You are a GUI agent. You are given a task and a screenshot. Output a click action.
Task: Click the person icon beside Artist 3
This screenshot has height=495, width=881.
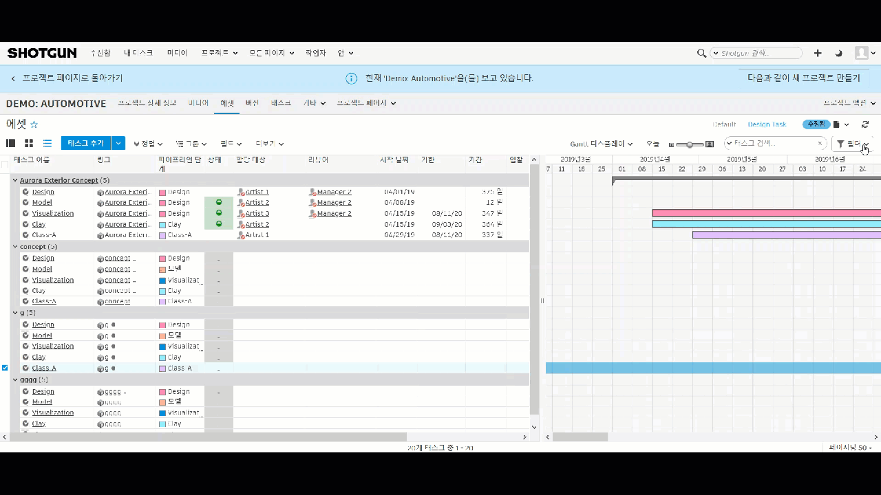click(241, 214)
